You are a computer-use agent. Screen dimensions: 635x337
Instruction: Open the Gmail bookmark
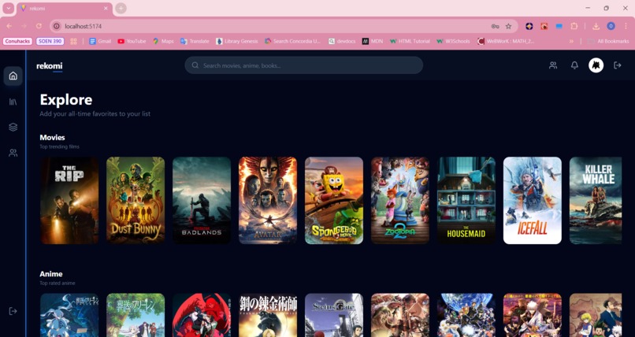(100, 41)
